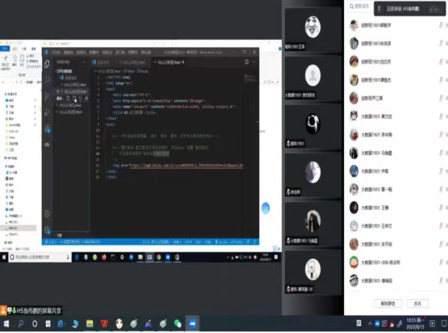
Task: Click the 解除静音 button
Action: coord(383,303)
